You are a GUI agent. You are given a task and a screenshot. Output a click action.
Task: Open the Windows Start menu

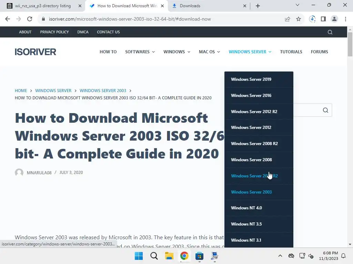139,256
